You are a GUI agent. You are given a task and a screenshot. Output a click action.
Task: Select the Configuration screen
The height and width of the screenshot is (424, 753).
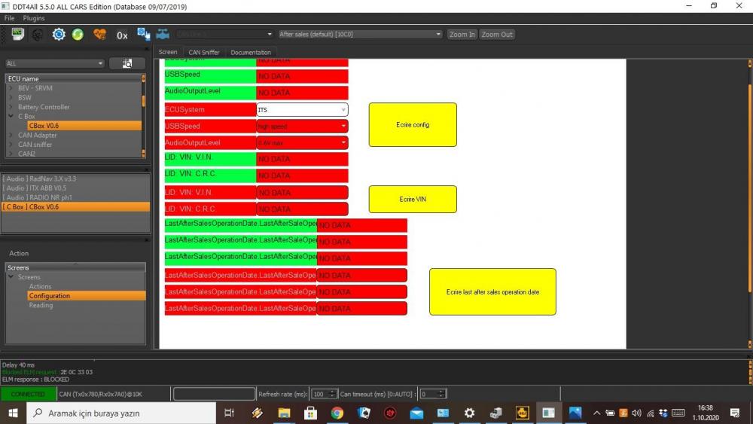87,296
